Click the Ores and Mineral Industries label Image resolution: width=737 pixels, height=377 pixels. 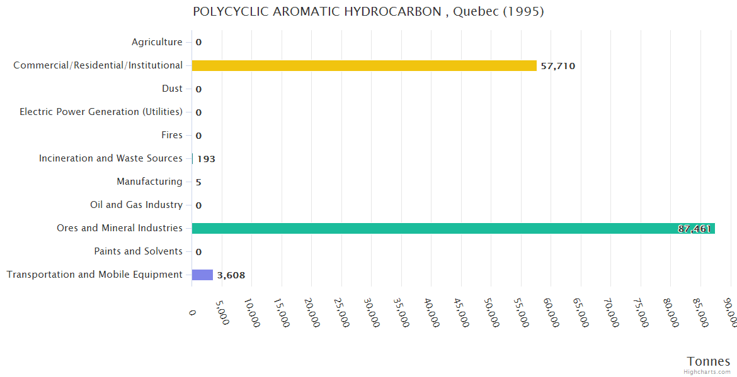[120, 228]
